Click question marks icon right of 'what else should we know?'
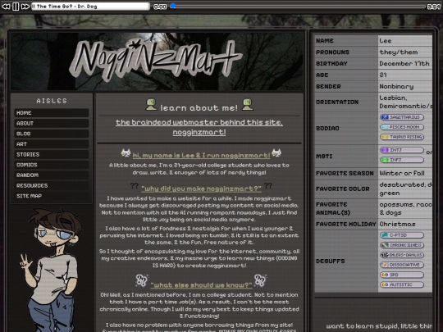Image resolution: width=443 pixels, height=332 pixels. tap(260, 280)
